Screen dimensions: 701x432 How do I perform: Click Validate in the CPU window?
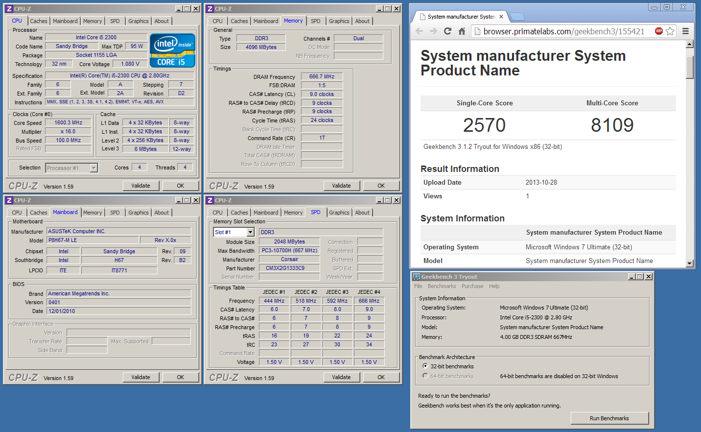tap(141, 186)
